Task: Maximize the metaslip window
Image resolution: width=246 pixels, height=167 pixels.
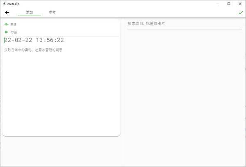Action: [x=229, y=4]
